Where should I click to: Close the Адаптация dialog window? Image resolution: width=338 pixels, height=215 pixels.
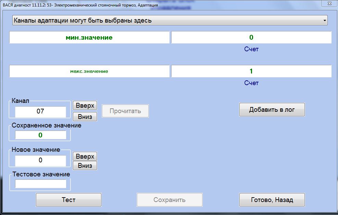(329, 3)
